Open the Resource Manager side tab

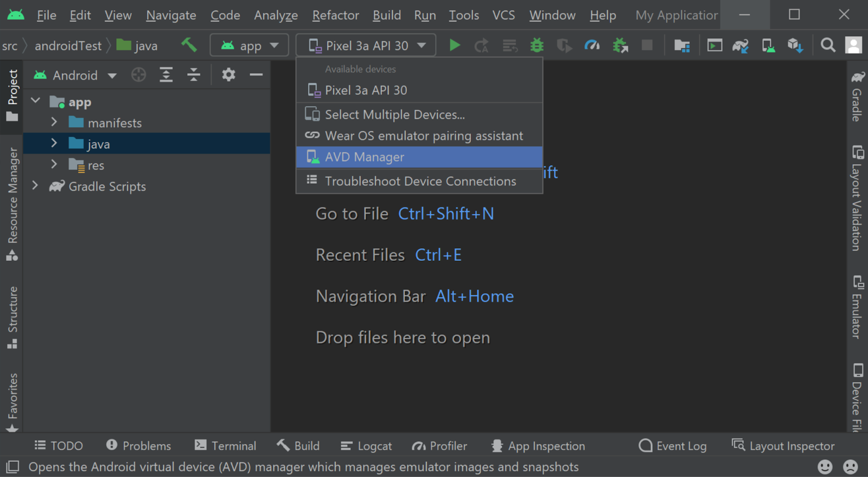(12, 204)
